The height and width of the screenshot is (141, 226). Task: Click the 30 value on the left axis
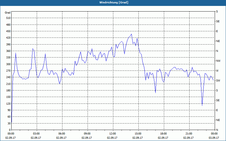point(9,123)
